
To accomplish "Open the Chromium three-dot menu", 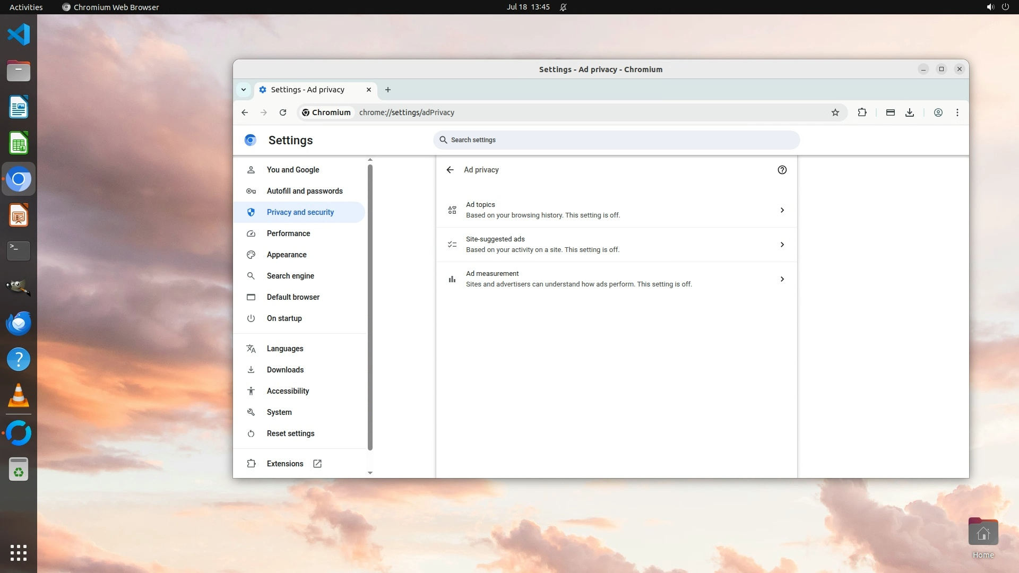I will point(957,112).
